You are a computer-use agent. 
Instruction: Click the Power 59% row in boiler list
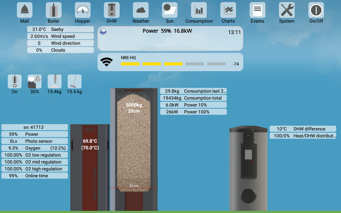click(35, 134)
